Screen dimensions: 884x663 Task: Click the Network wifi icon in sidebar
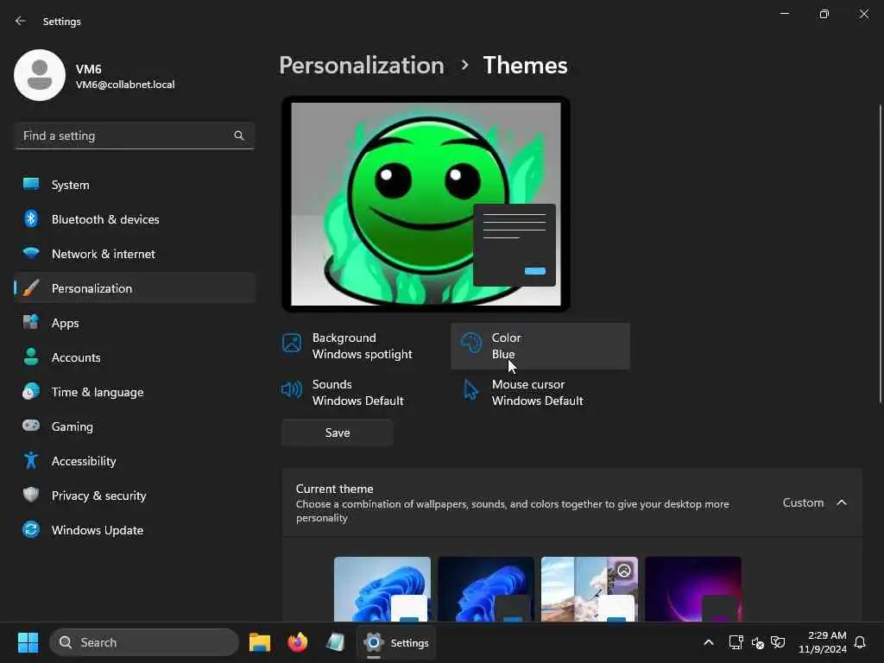(31, 253)
